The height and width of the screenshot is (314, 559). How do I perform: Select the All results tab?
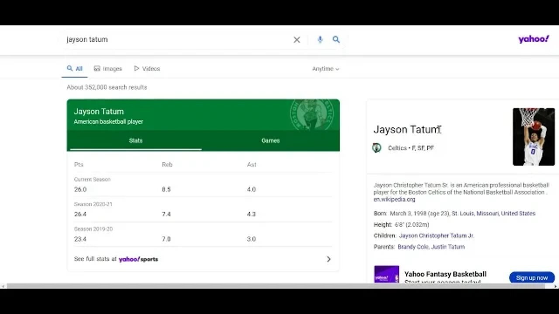click(x=75, y=68)
